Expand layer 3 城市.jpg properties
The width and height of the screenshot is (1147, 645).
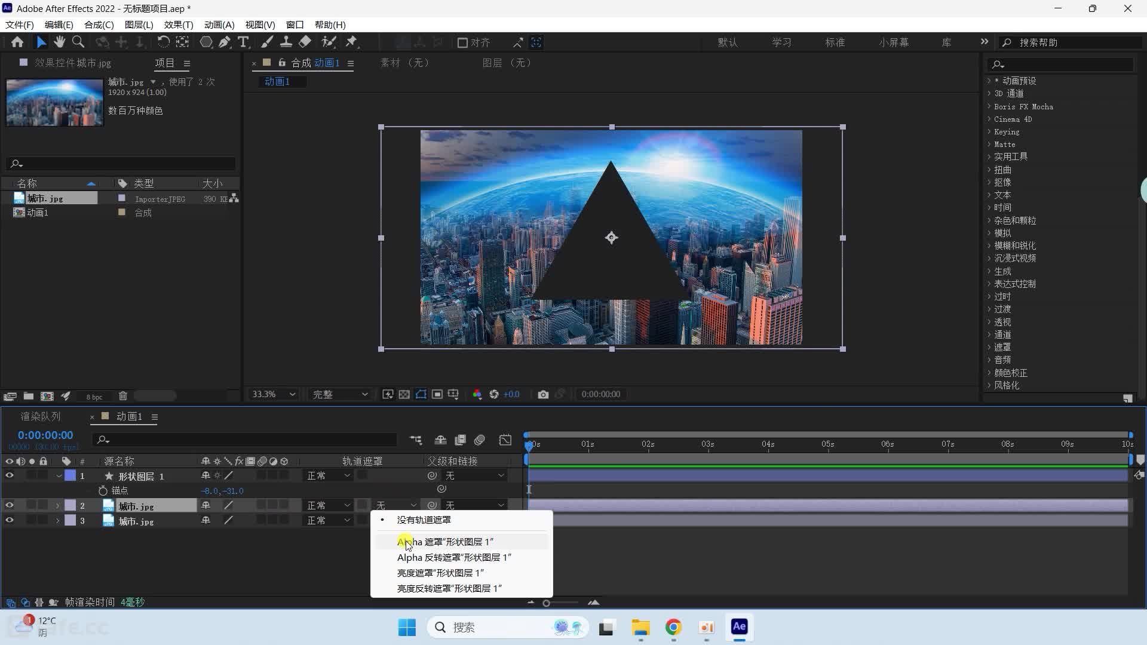click(58, 521)
